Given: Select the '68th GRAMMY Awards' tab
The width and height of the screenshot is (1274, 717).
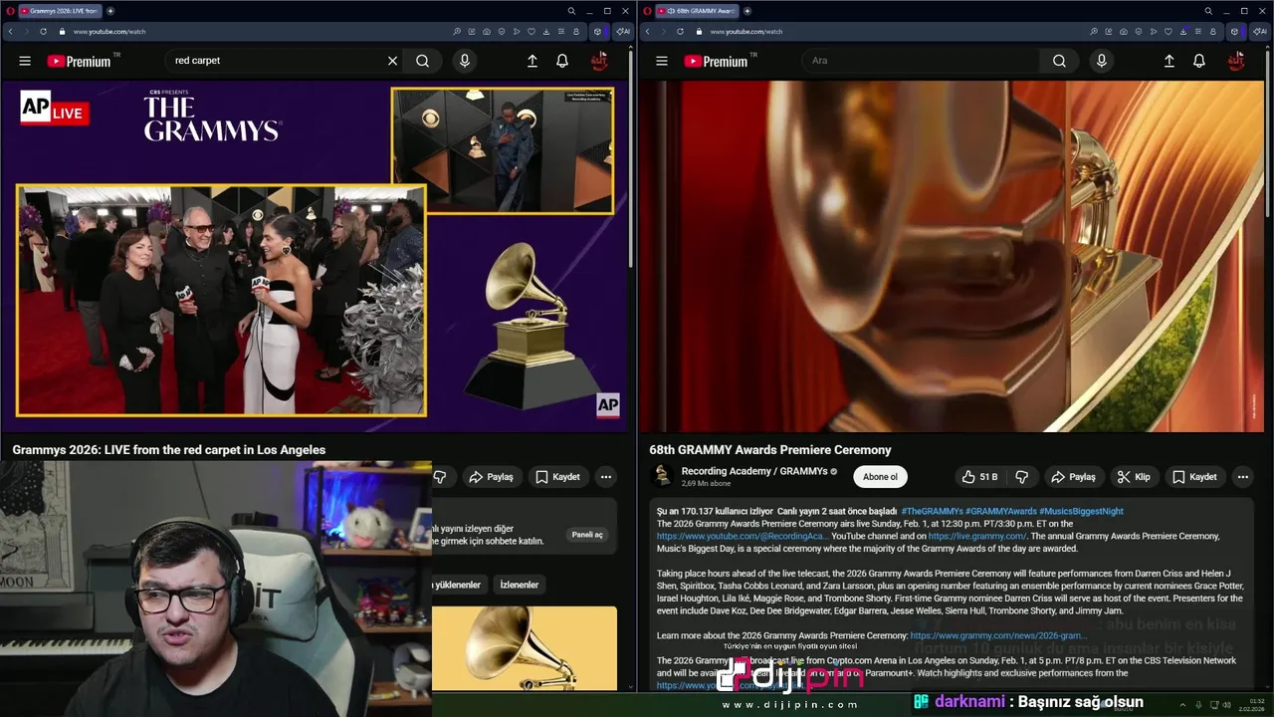Looking at the screenshot, I should tap(697, 11).
